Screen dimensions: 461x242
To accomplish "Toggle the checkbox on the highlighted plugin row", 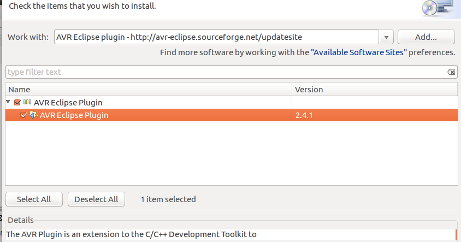I will [23, 115].
